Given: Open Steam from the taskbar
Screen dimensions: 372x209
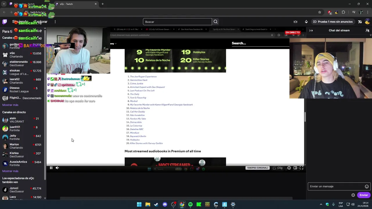Looking at the screenshot, I should (156, 204).
